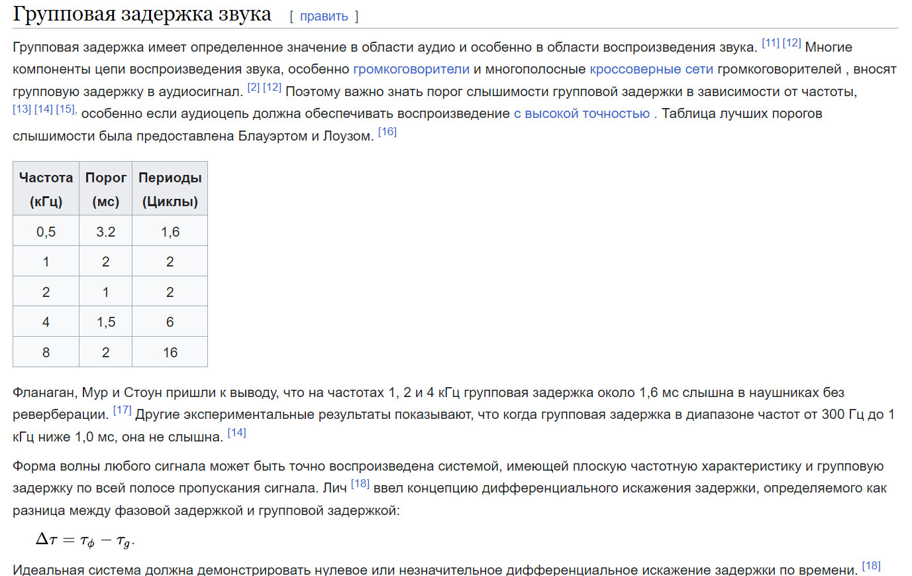Open reference [13] before 'особенно если аудиоцепь'
912x576 pixels.
click(22, 109)
